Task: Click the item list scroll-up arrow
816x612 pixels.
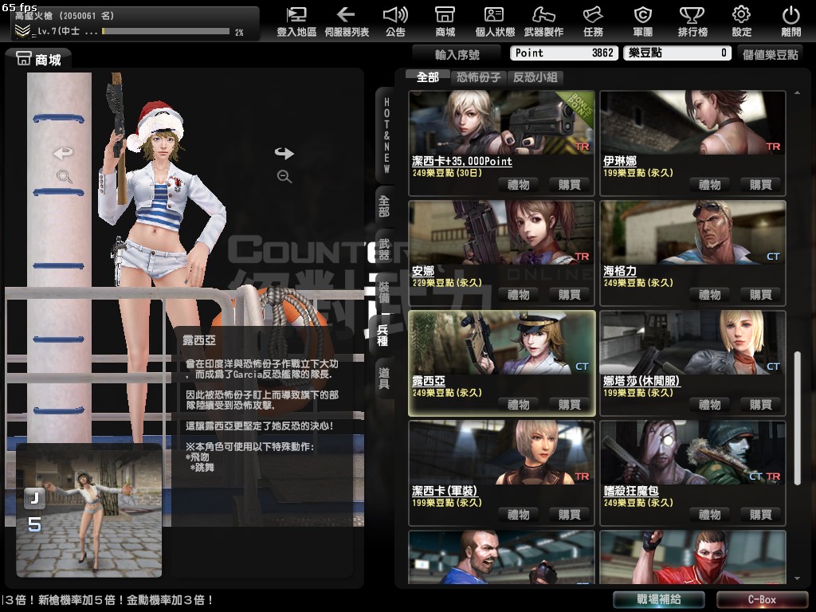Action: click(x=797, y=92)
